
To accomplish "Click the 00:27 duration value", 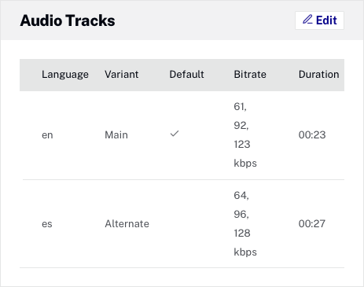I will point(312,224).
